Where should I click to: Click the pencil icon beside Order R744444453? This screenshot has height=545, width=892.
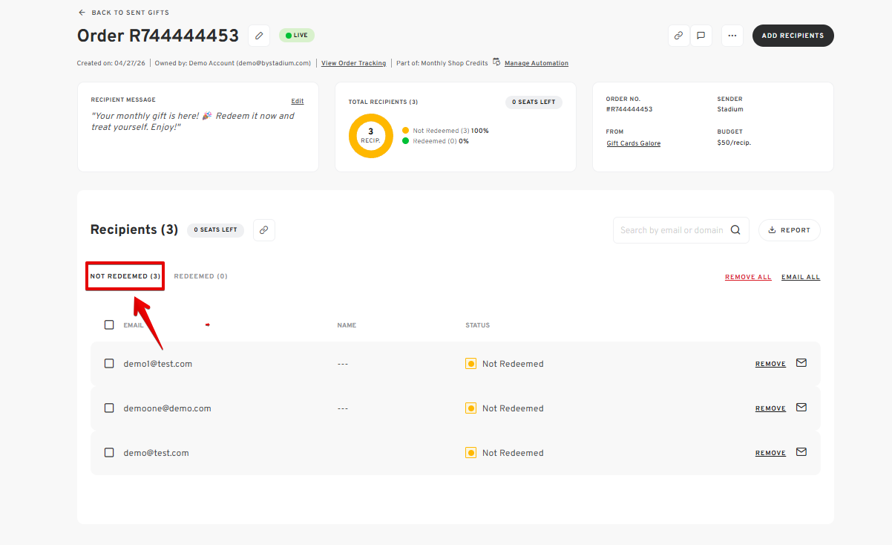click(259, 36)
